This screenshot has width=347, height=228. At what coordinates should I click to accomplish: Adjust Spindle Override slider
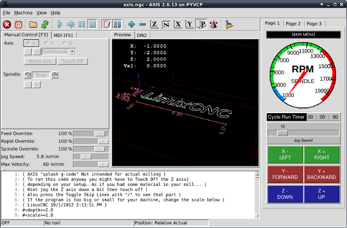click(91, 149)
